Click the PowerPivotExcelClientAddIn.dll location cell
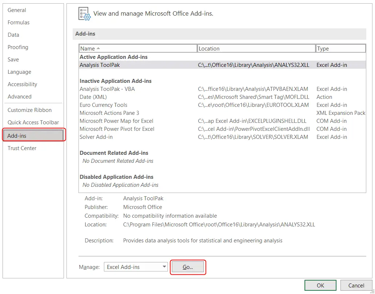375x294 pixels. (254, 129)
